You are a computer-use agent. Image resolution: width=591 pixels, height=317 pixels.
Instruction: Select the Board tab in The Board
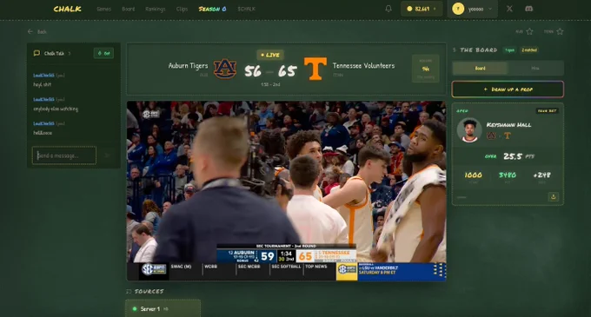point(480,68)
